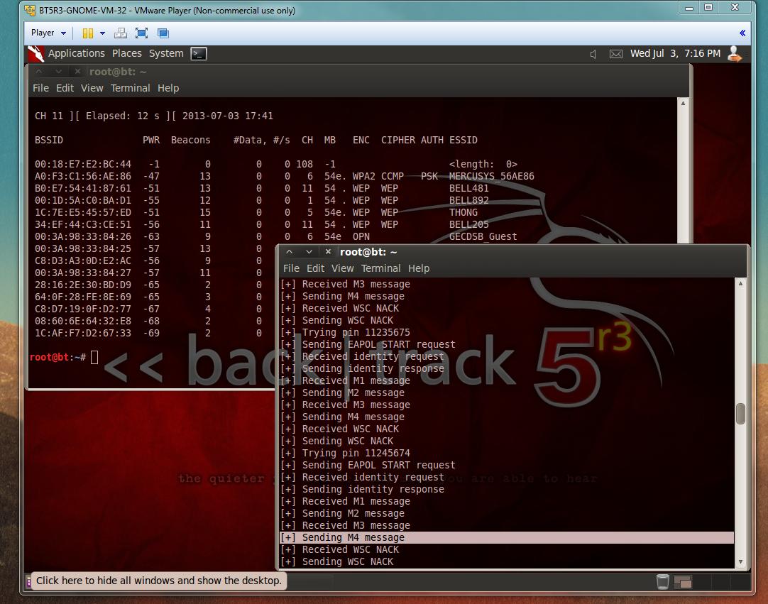Enter full screen mode via toolbar icon
The width and height of the screenshot is (768, 604).
pyautogui.click(x=141, y=33)
